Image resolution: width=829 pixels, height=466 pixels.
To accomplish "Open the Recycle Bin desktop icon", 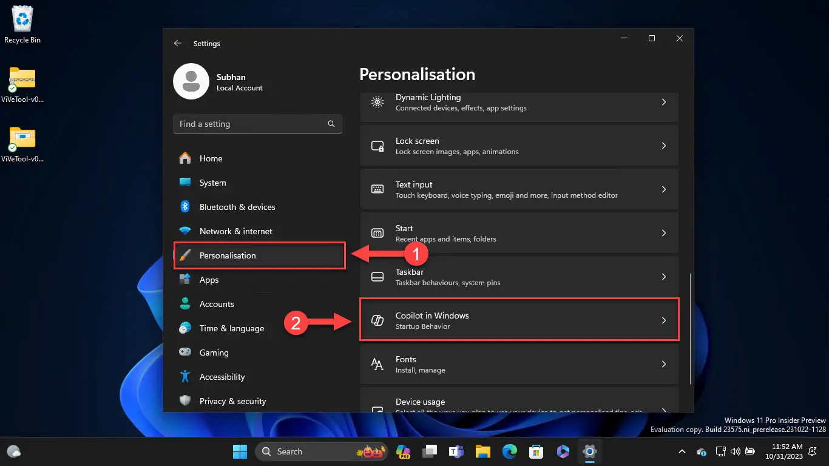I will coord(22,24).
